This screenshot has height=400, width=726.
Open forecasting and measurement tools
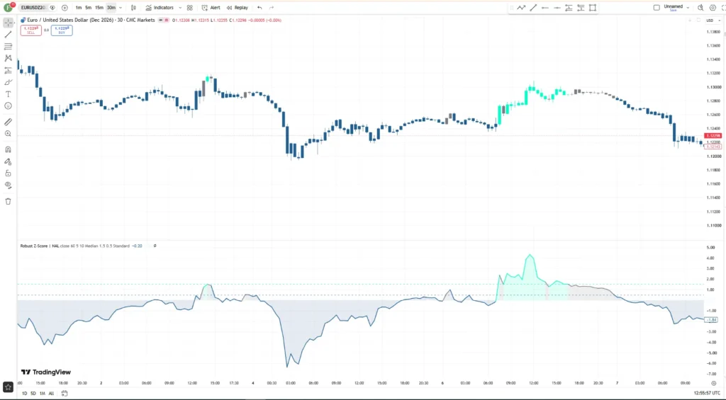(8, 70)
